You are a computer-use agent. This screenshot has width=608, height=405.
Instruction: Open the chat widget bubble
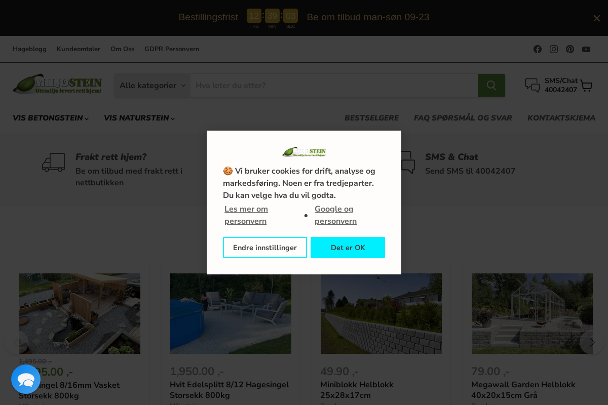[26, 379]
